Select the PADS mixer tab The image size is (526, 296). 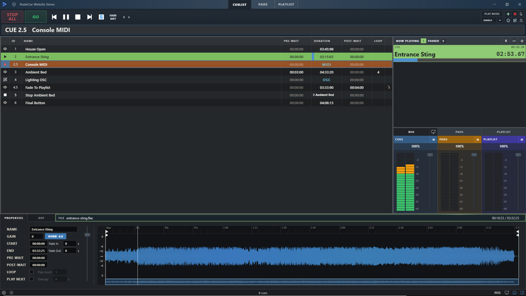pyautogui.click(x=459, y=132)
